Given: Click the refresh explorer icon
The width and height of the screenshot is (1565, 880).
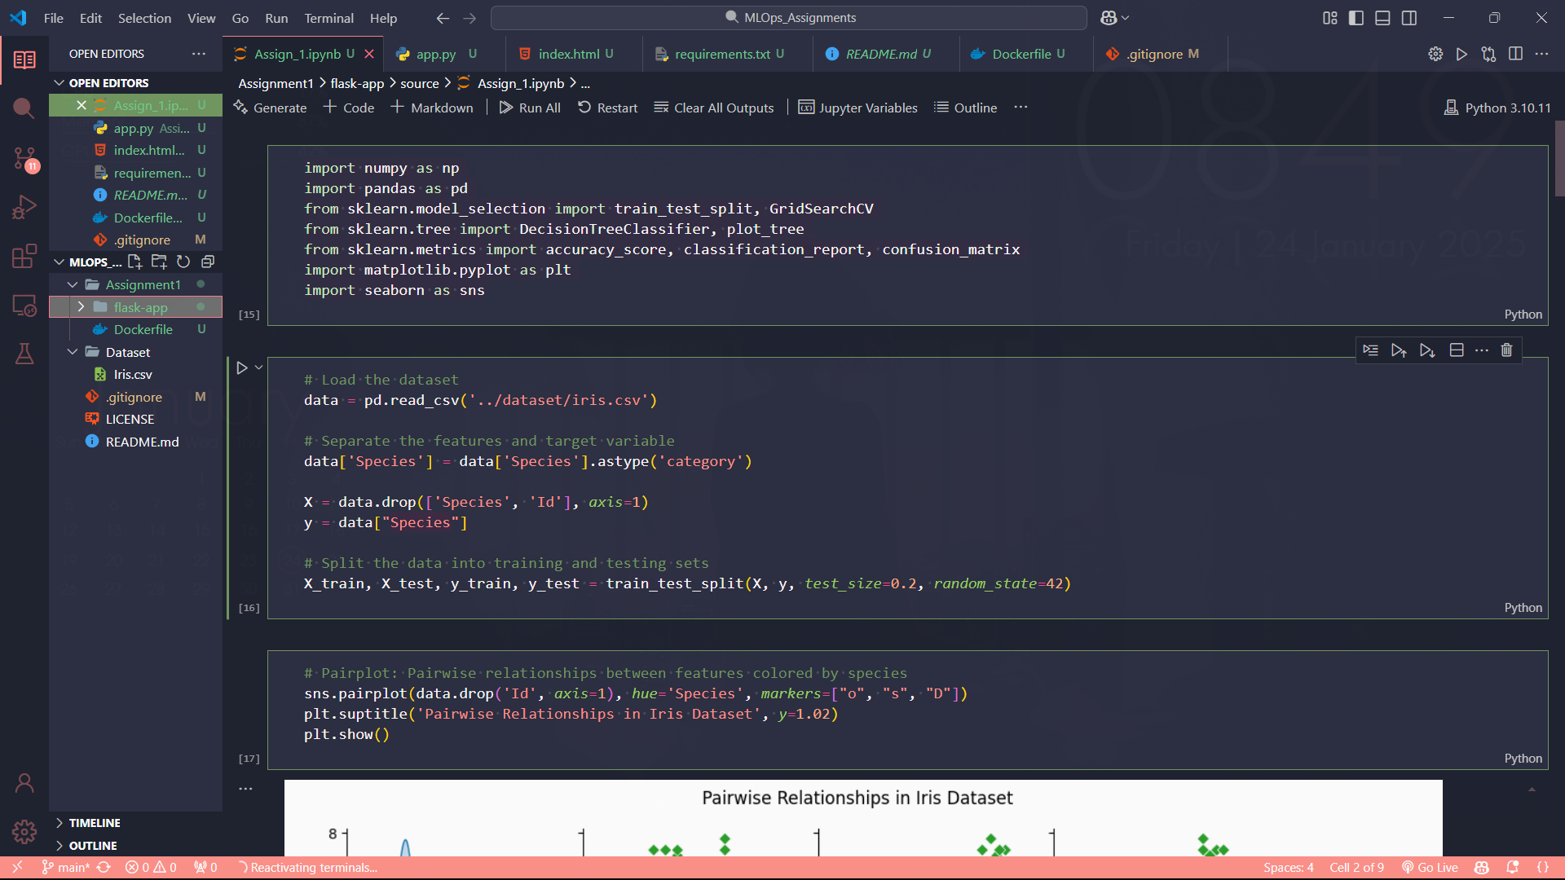Looking at the screenshot, I should click(183, 262).
